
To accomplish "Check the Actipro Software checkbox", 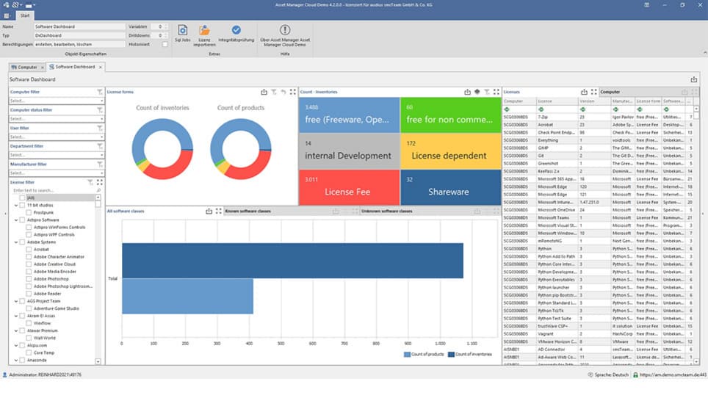I will tap(22, 220).
